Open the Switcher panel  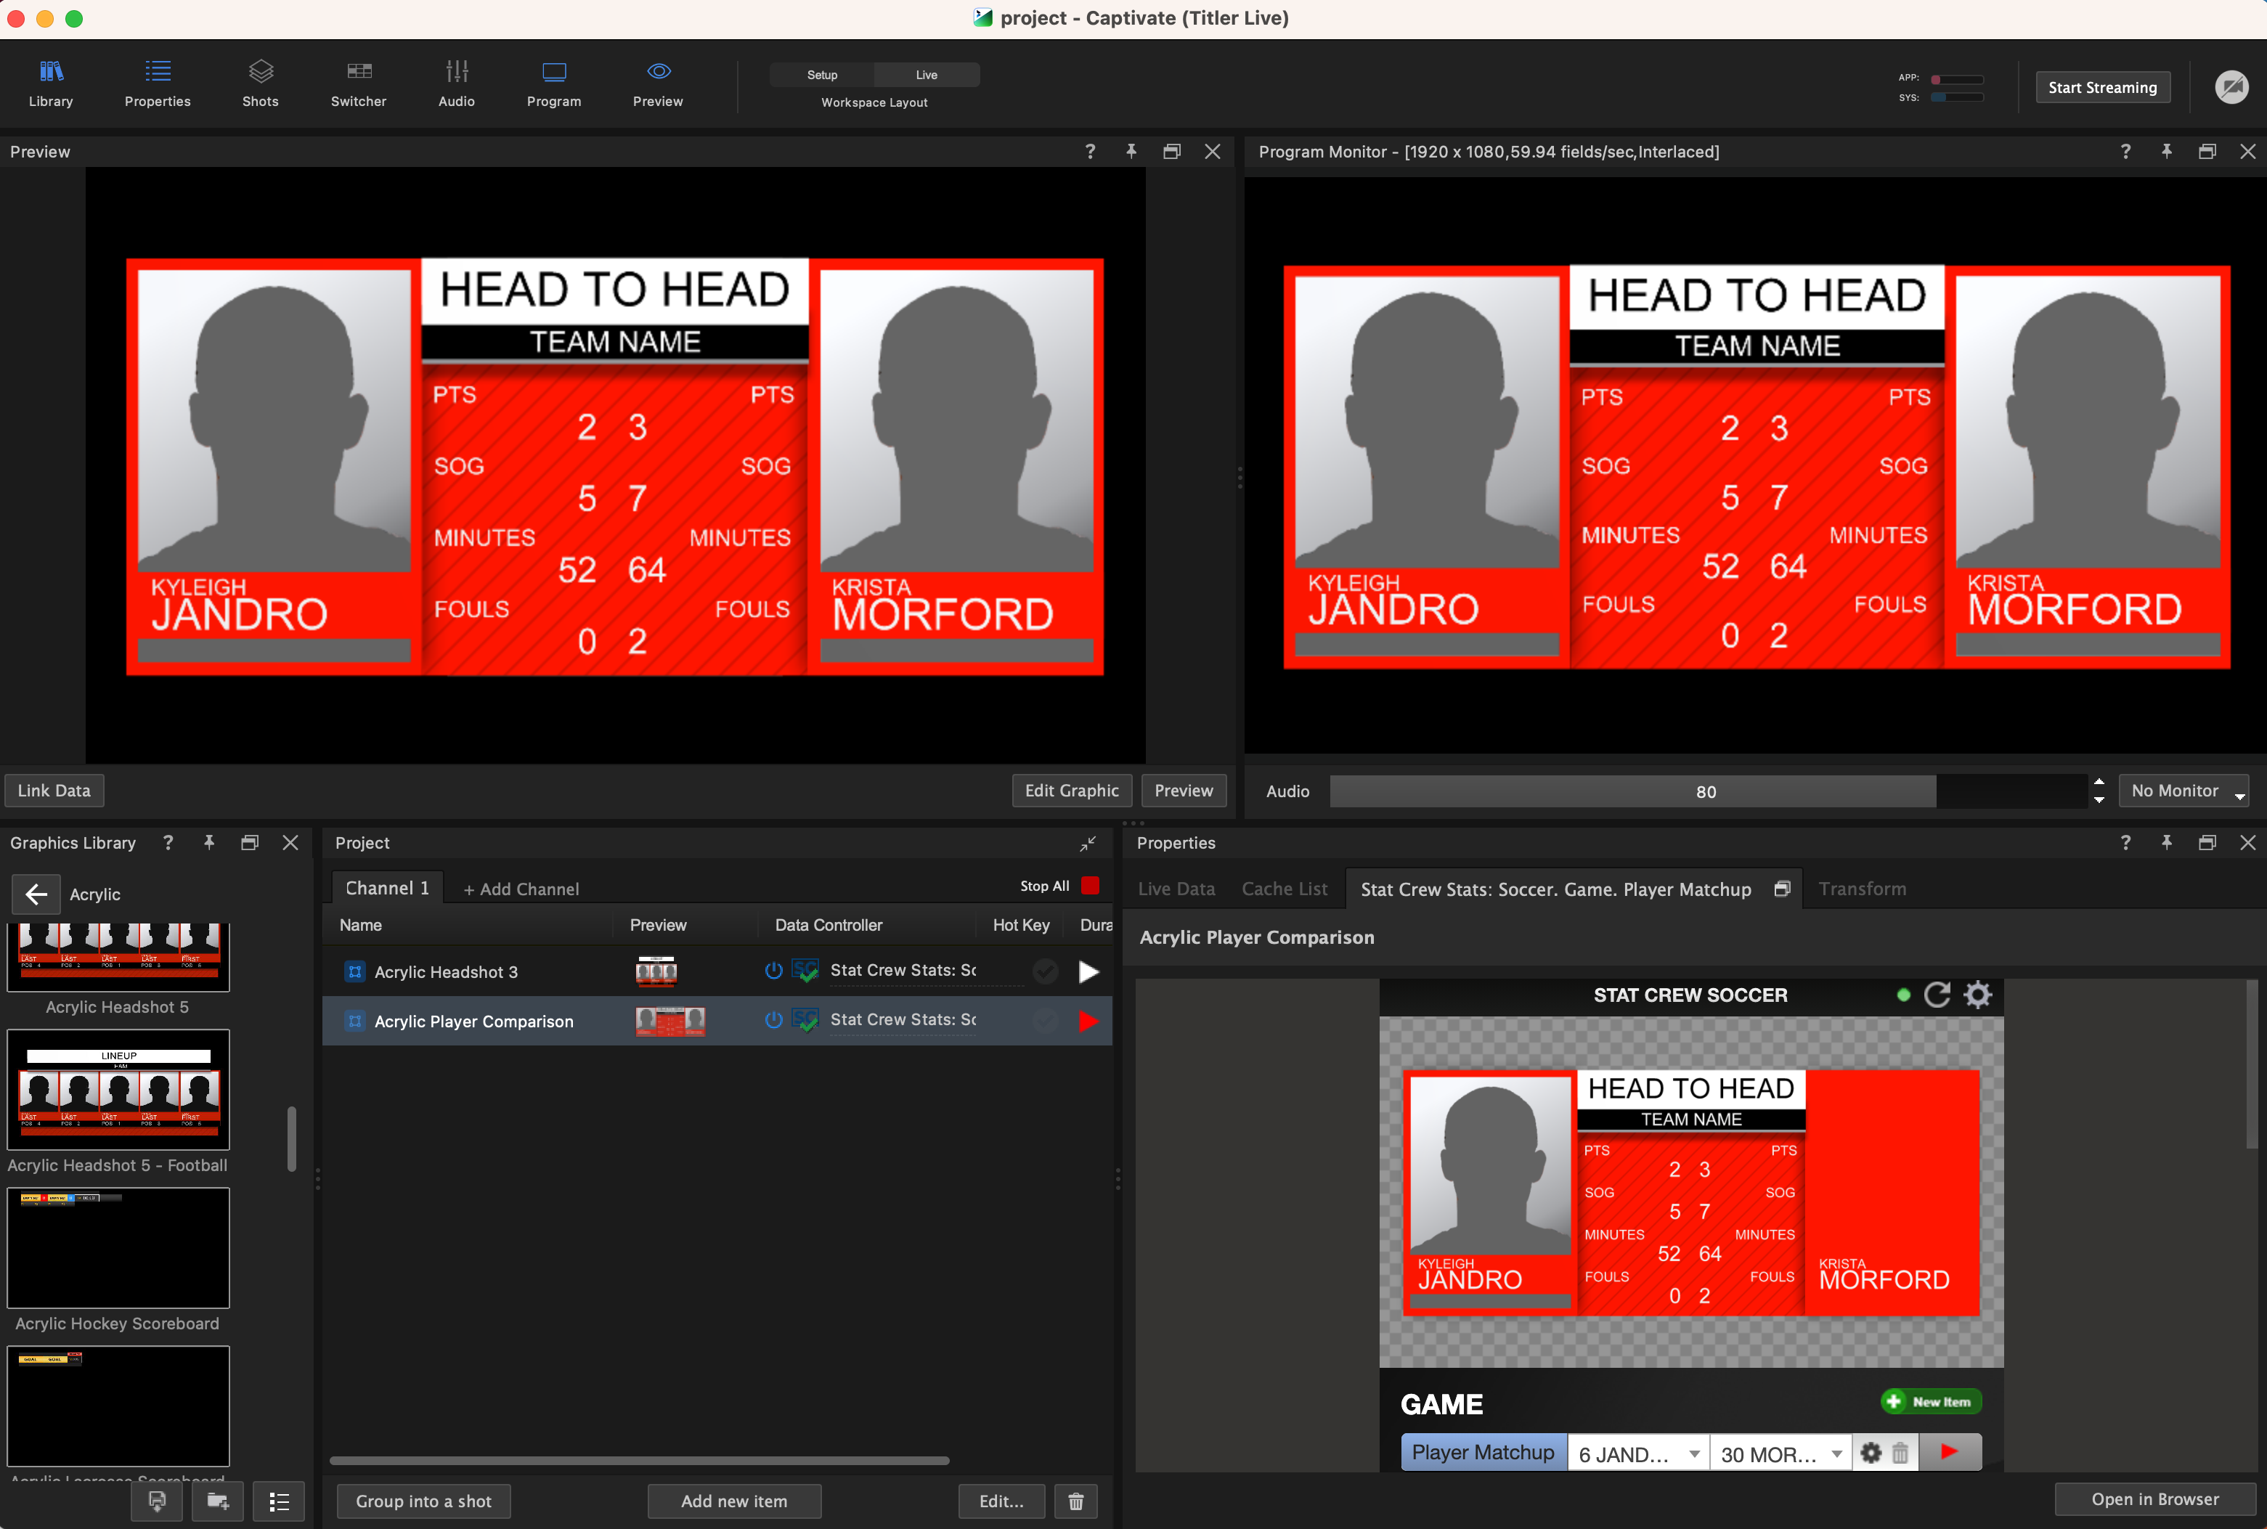point(358,83)
